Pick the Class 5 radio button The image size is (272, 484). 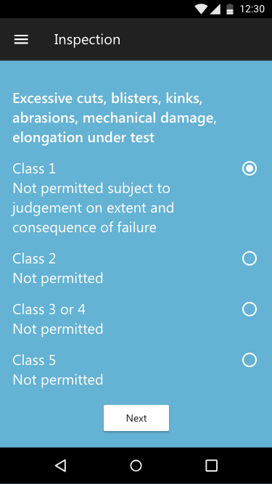tap(250, 360)
